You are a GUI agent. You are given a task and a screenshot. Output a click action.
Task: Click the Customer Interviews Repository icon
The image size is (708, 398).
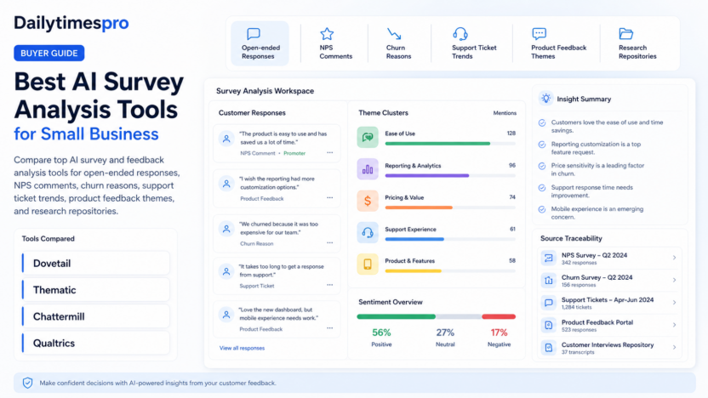[549, 348]
